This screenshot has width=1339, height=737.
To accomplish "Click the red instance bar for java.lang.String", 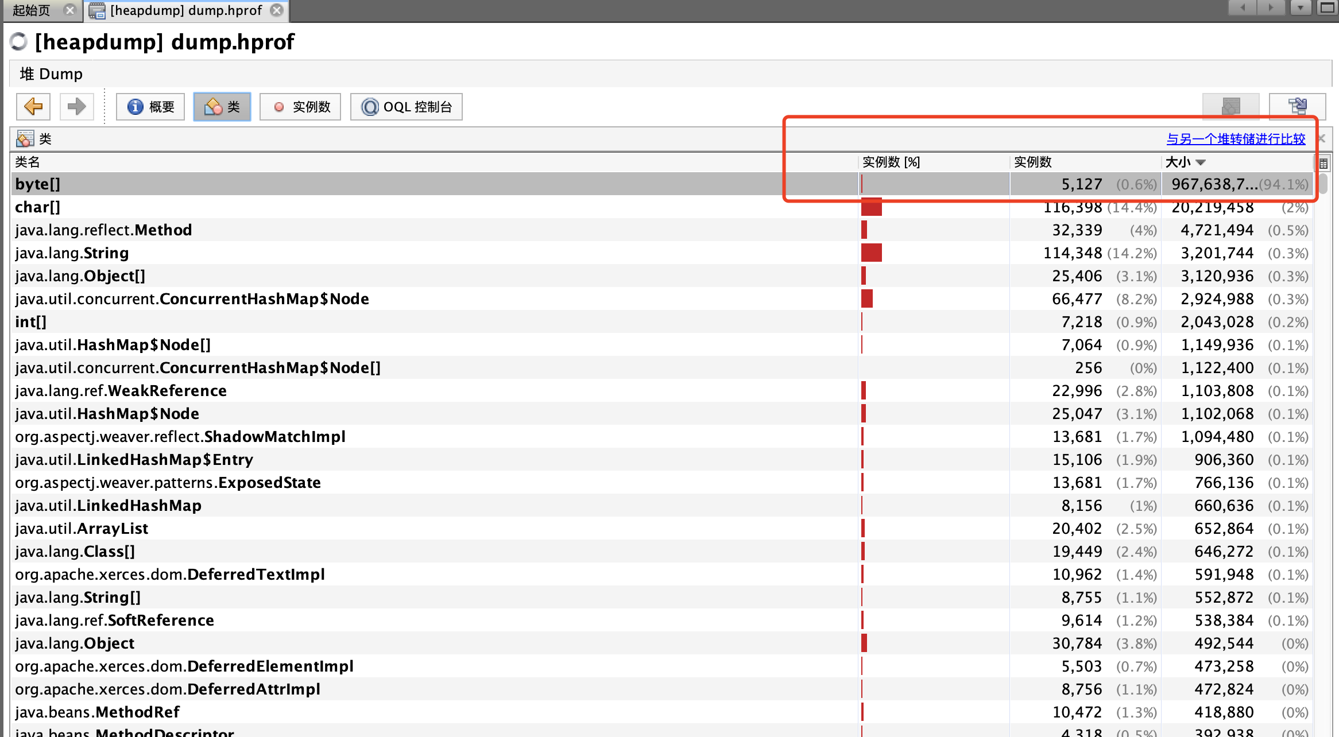I will coord(872,253).
